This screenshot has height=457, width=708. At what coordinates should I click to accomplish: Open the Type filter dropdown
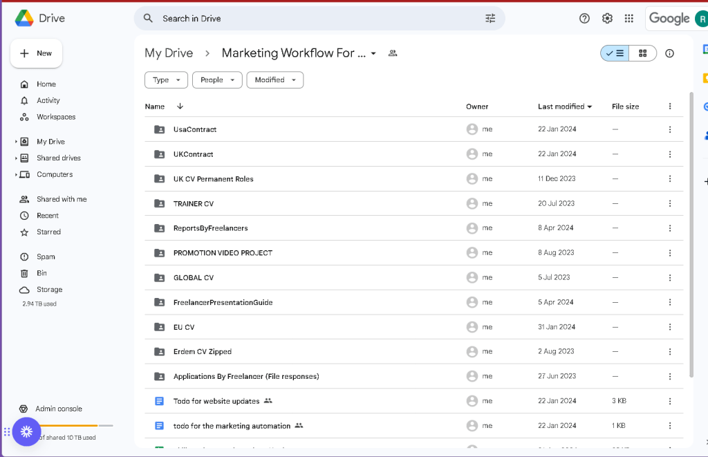pos(166,80)
